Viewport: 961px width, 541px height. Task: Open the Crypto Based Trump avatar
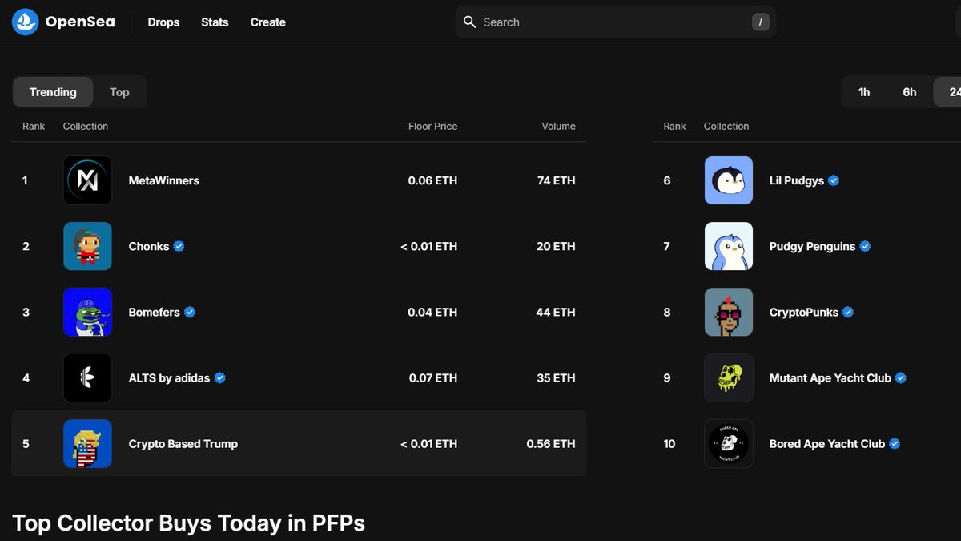[87, 443]
